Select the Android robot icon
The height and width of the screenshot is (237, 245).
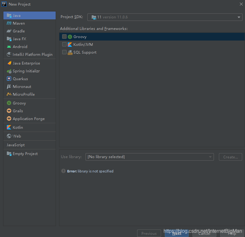click(9, 46)
